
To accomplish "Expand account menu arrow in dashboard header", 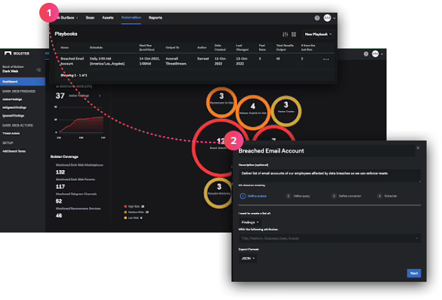I will pyautogui.click(x=382, y=54).
